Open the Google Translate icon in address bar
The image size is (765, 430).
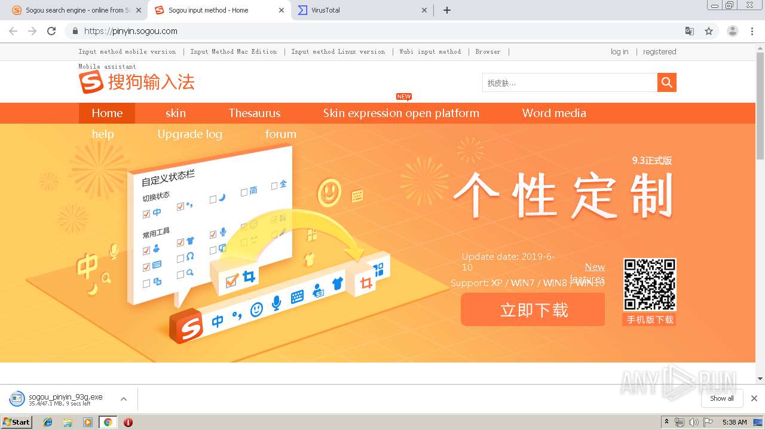click(689, 31)
